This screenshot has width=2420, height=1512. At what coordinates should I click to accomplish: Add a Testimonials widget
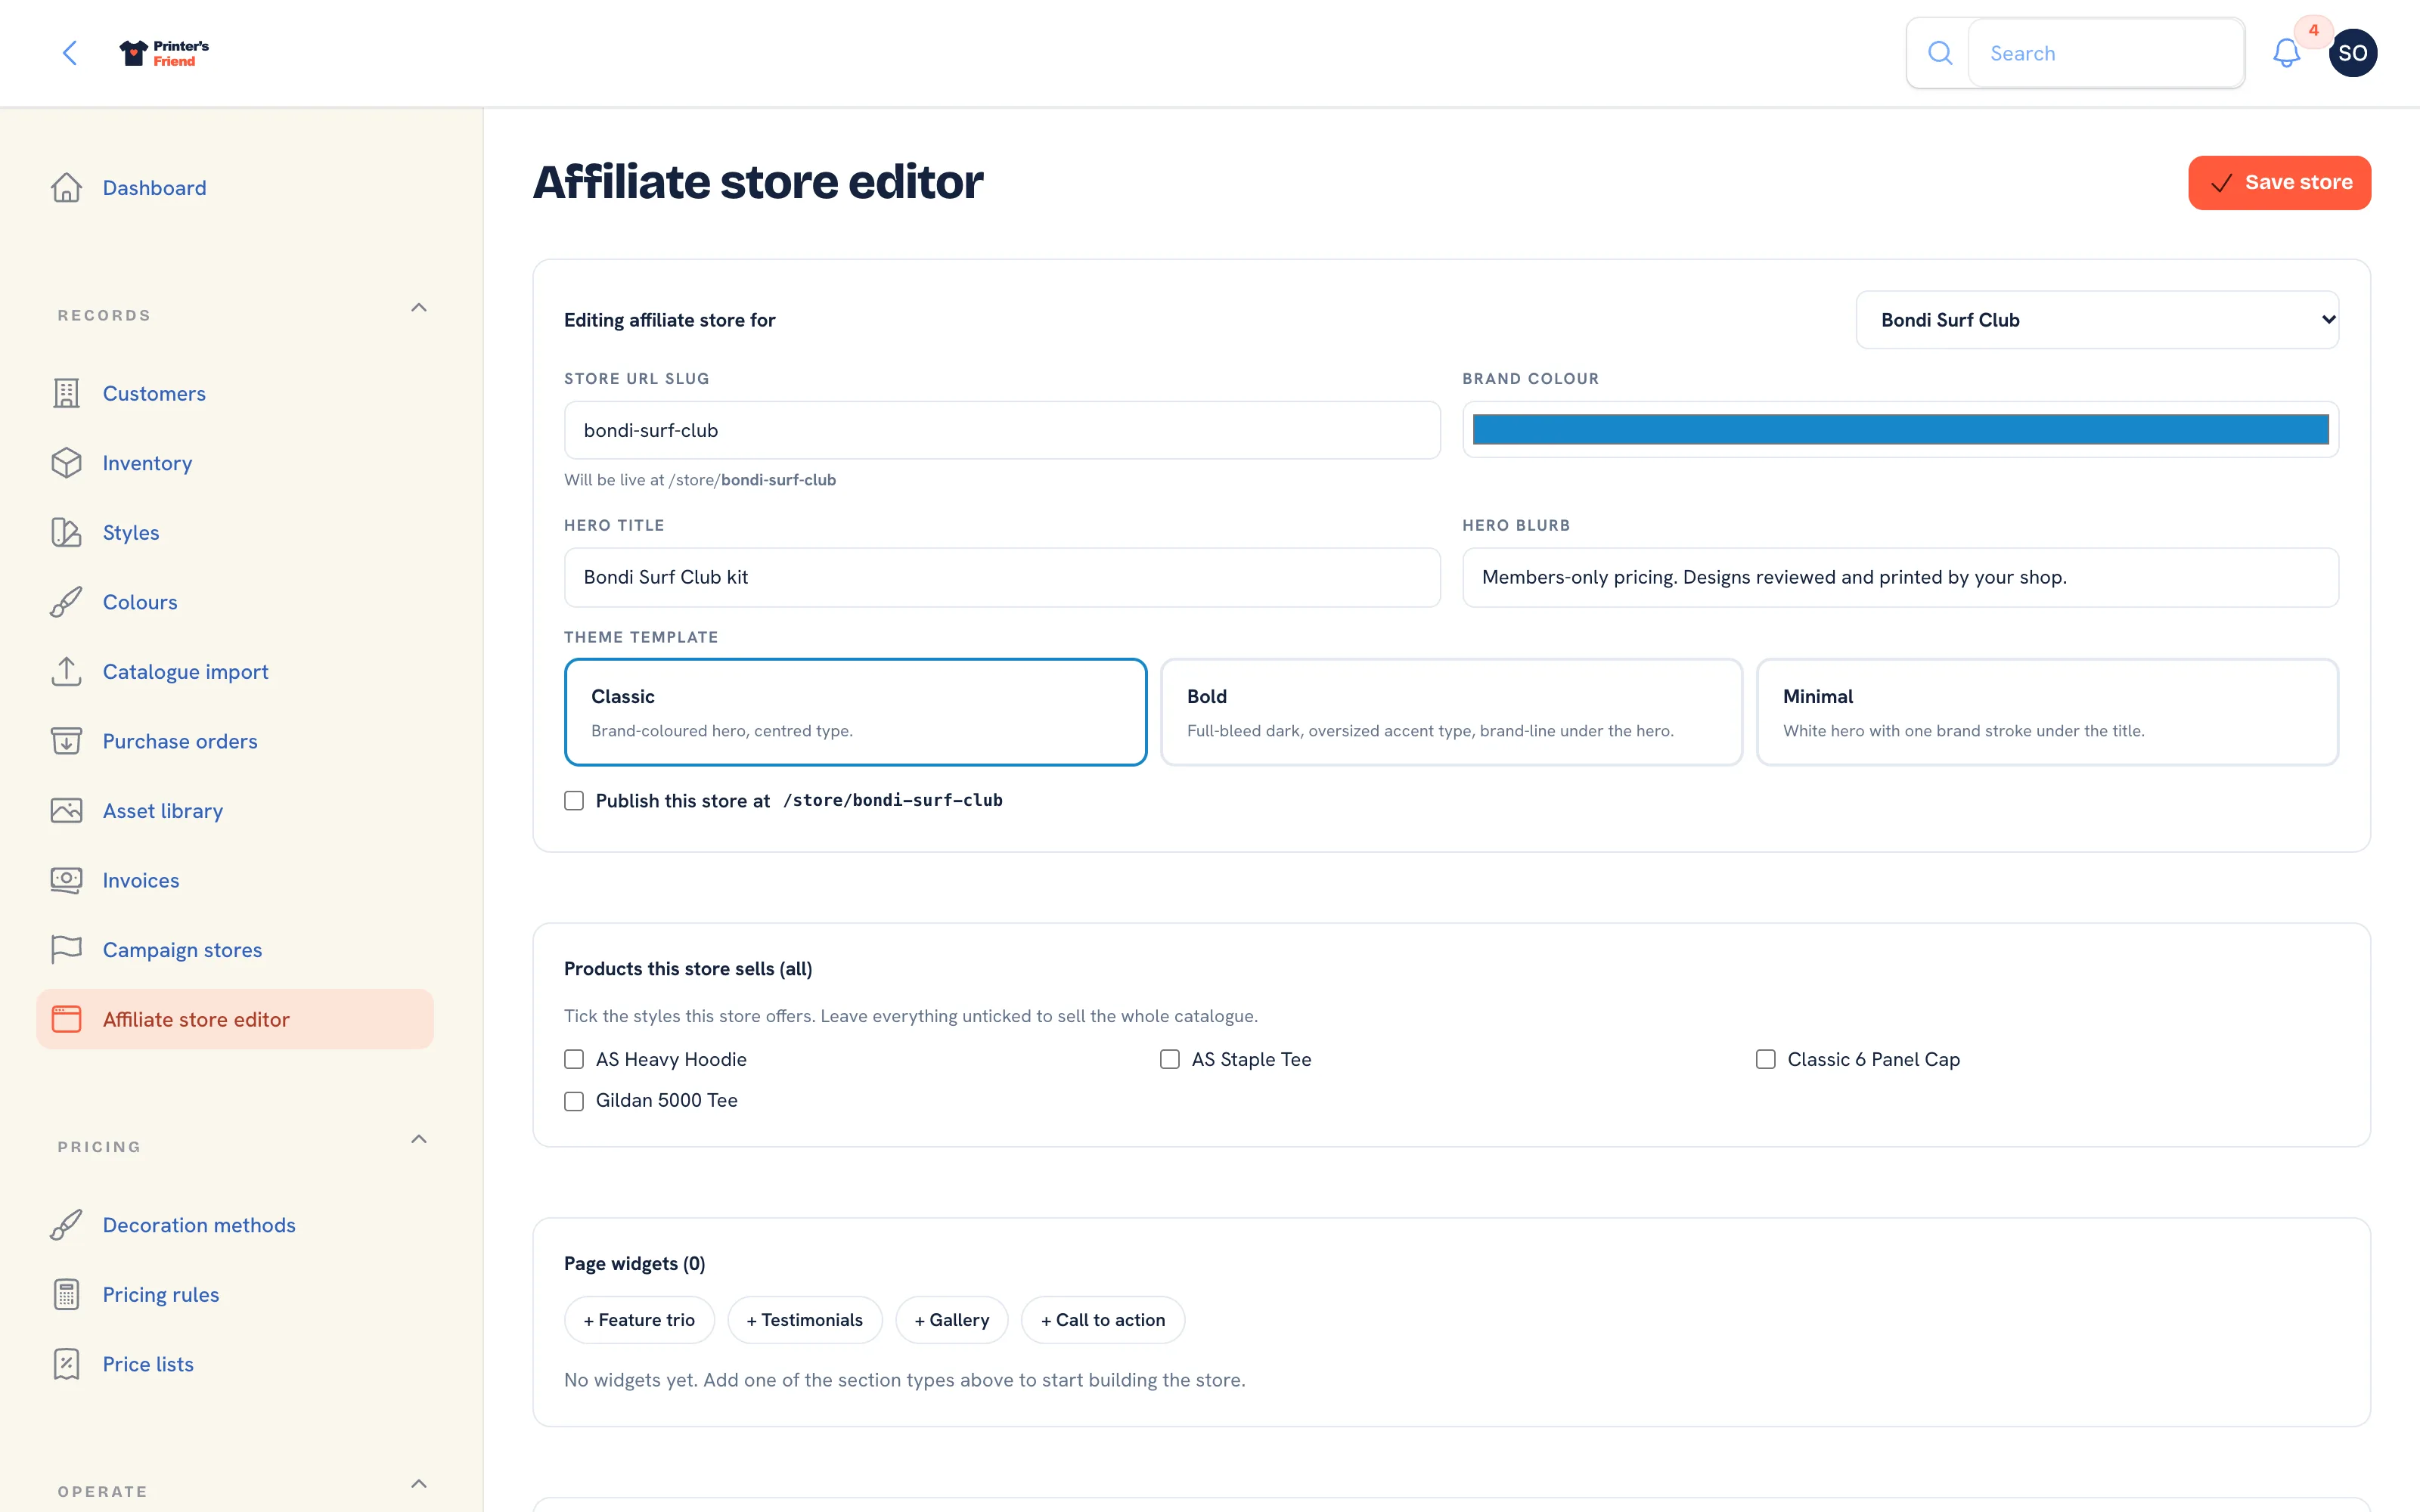(x=804, y=1320)
